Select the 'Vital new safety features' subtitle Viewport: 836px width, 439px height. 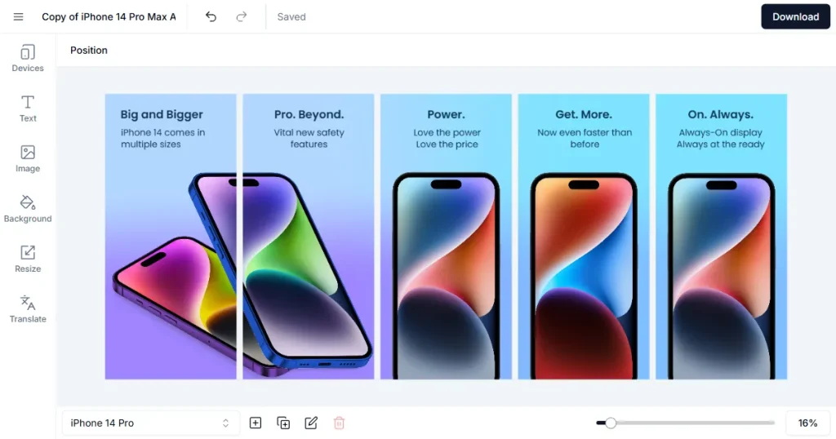[309, 139]
